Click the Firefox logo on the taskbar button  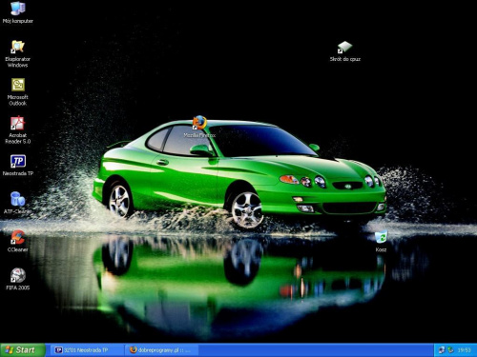click(x=134, y=349)
